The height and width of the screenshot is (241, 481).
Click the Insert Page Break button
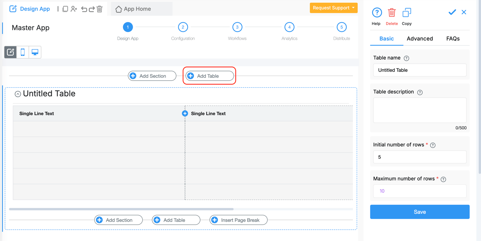238,220
